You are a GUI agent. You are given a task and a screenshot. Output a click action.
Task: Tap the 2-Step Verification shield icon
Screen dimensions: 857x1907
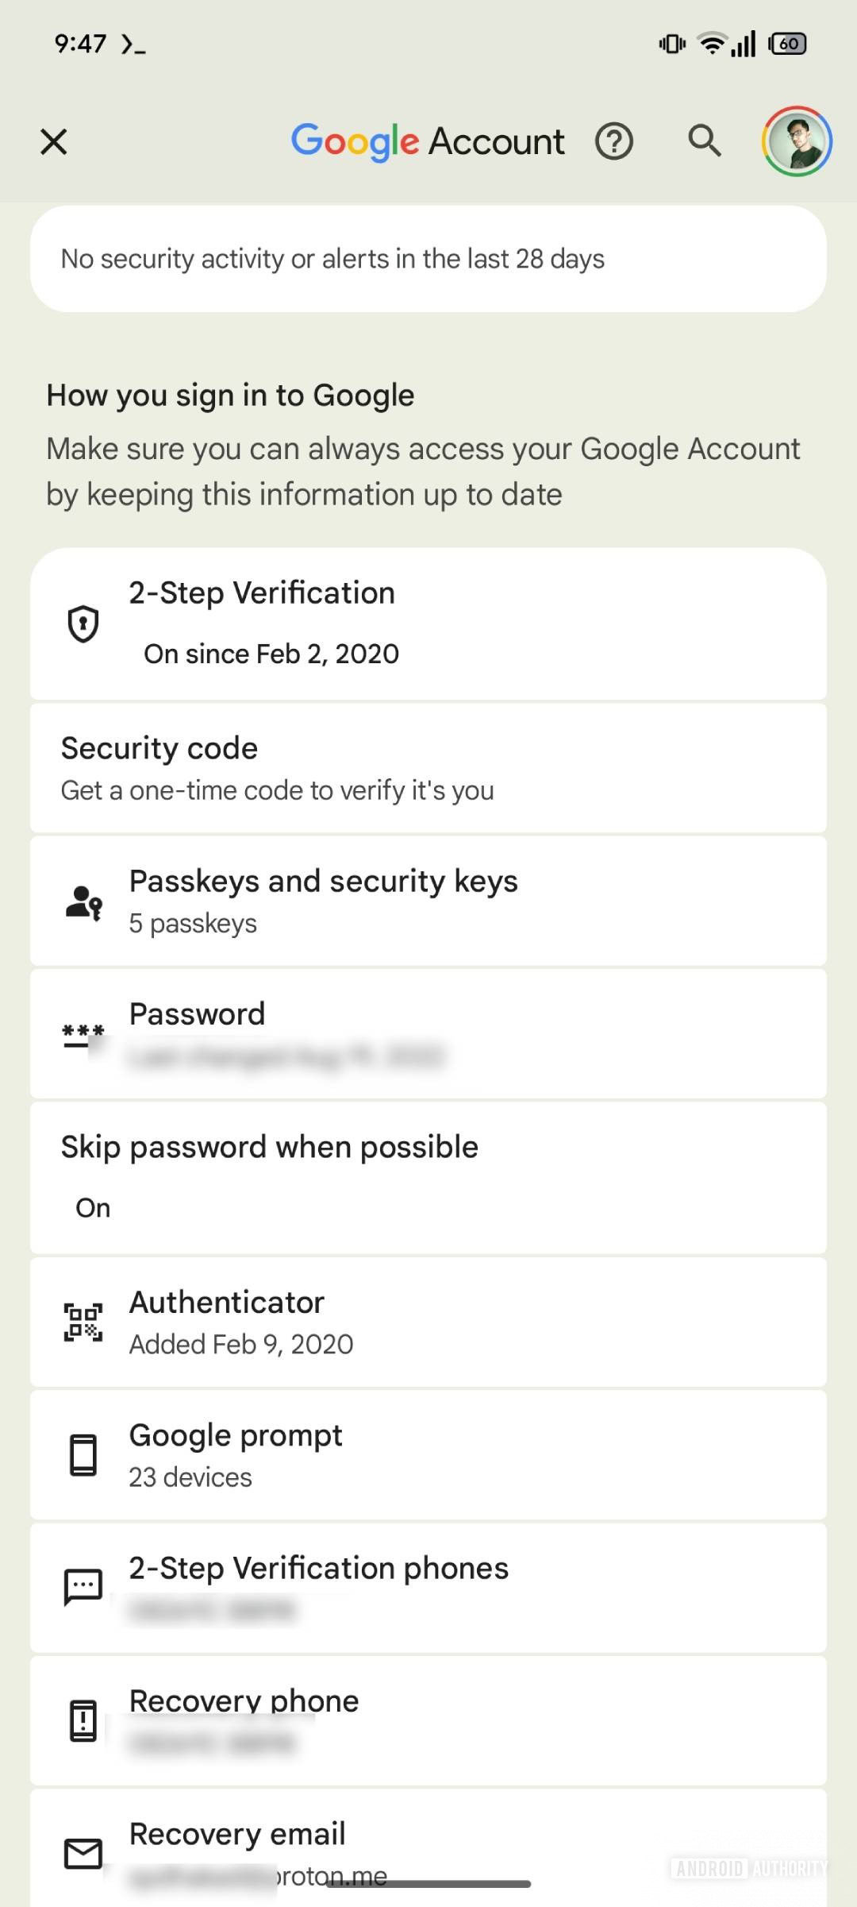coord(83,623)
